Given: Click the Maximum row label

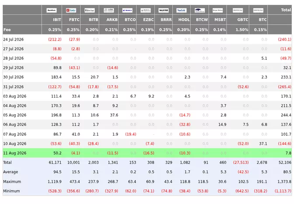Looking at the screenshot, I should click(12, 181).
